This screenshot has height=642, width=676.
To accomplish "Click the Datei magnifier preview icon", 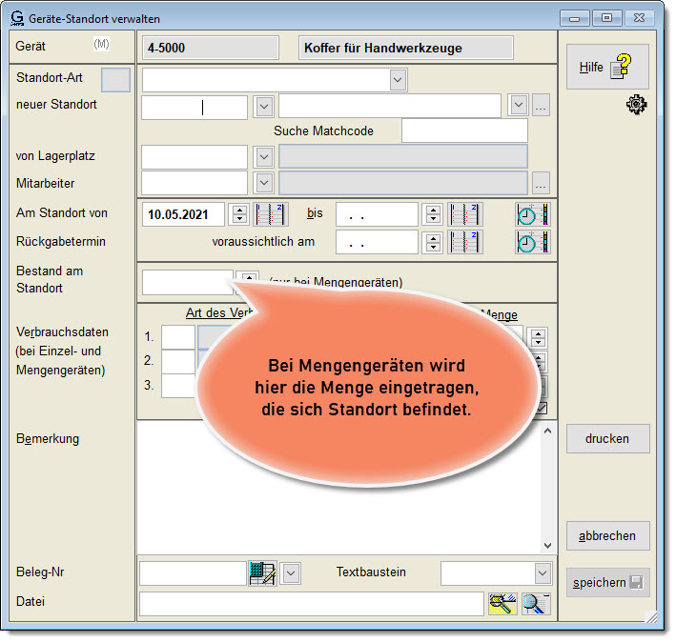I will tap(536, 602).
